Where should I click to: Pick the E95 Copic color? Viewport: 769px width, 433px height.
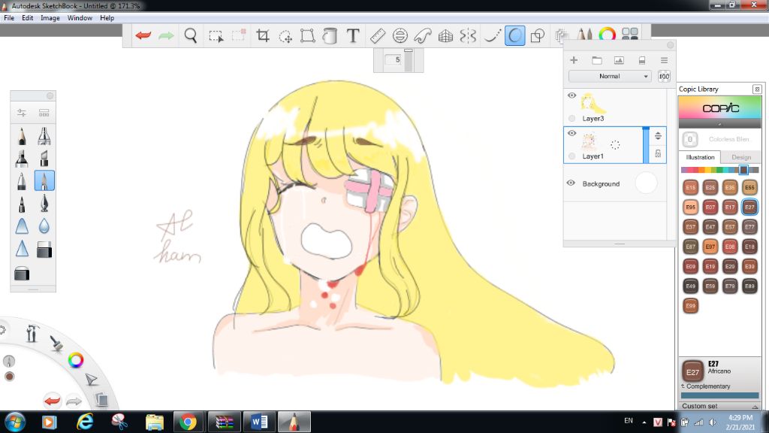(691, 207)
